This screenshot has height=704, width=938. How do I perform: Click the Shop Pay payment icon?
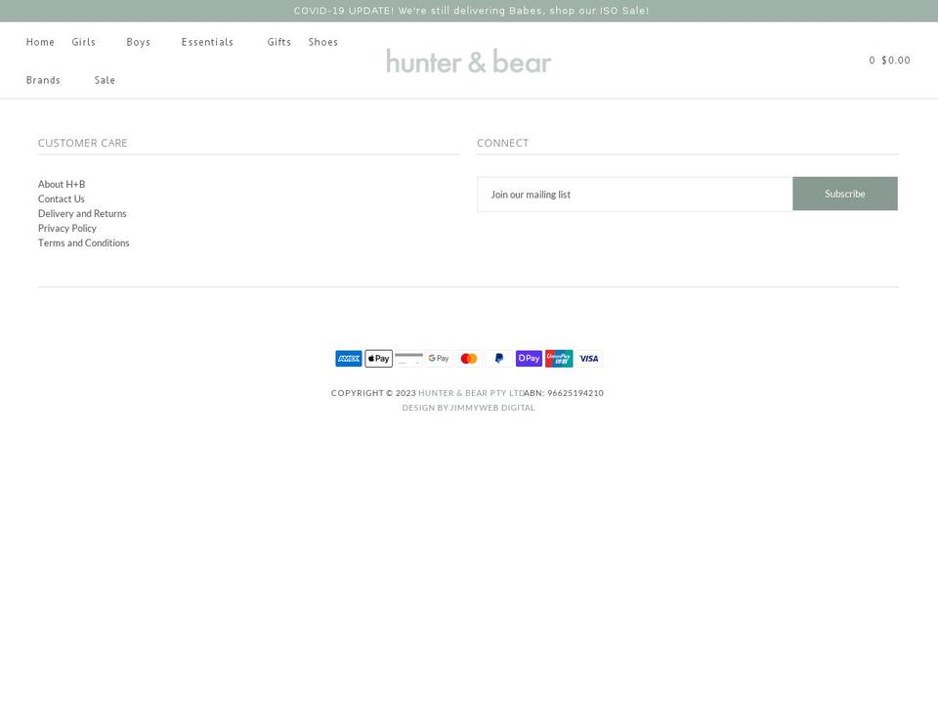click(529, 358)
